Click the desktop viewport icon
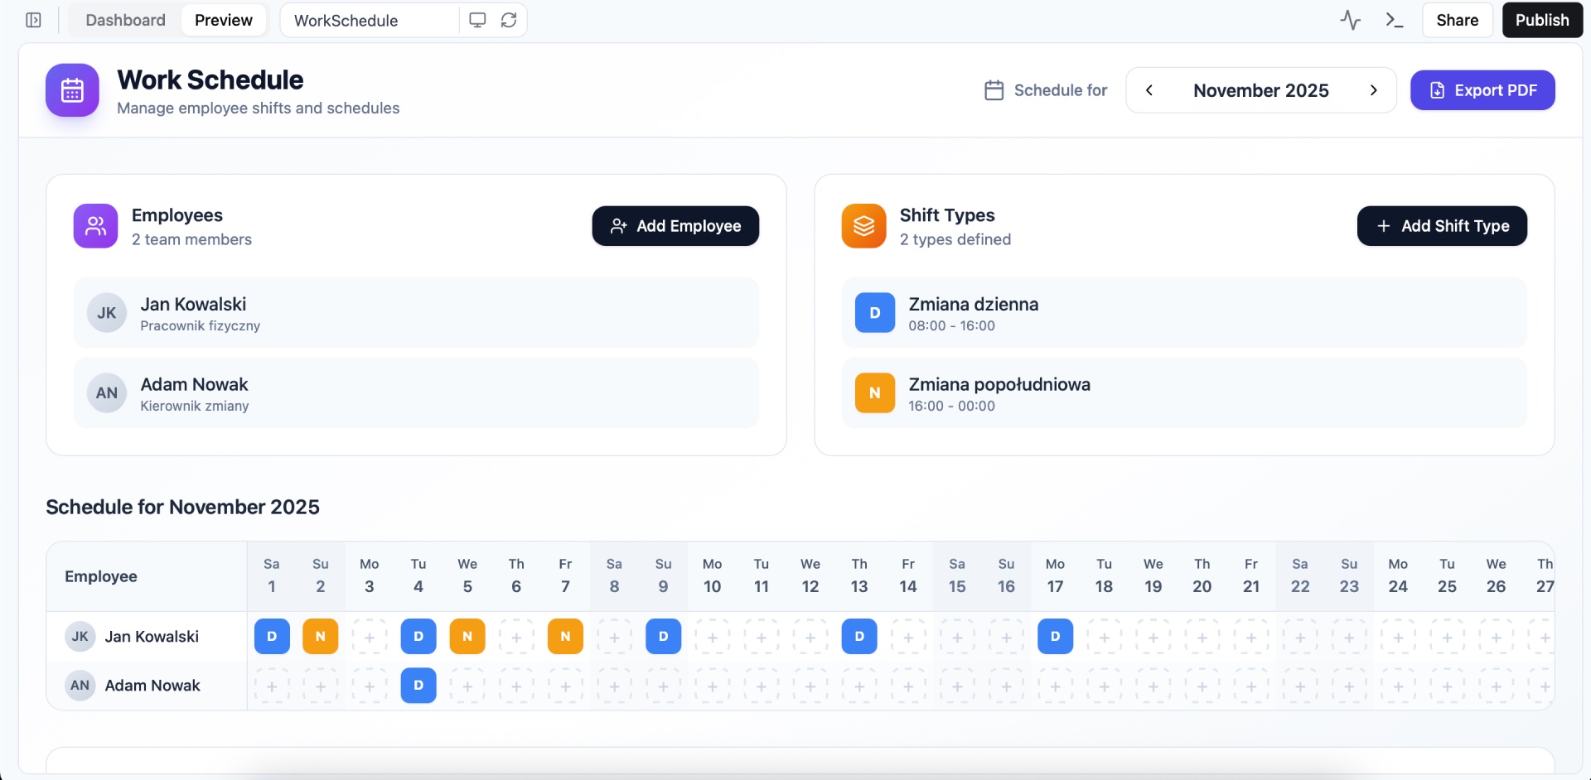The height and width of the screenshot is (780, 1591). click(477, 20)
